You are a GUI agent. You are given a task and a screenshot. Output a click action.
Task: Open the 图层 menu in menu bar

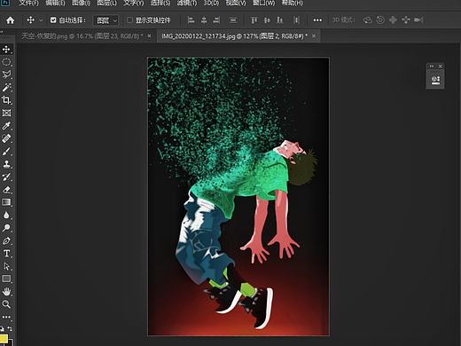(106, 3)
